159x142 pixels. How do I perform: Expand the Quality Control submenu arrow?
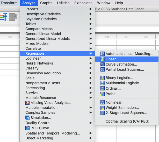pos(91,123)
